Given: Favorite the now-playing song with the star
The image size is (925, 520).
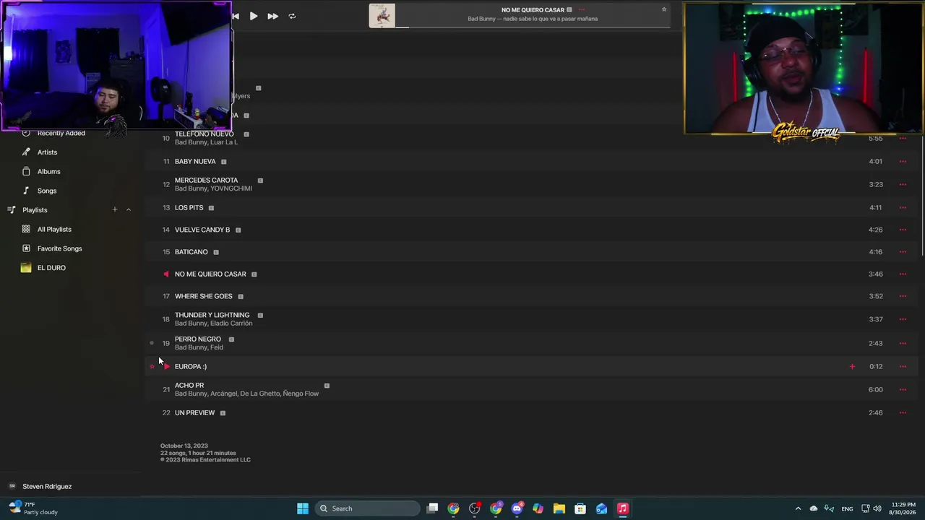Looking at the screenshot, I should 663,9.
